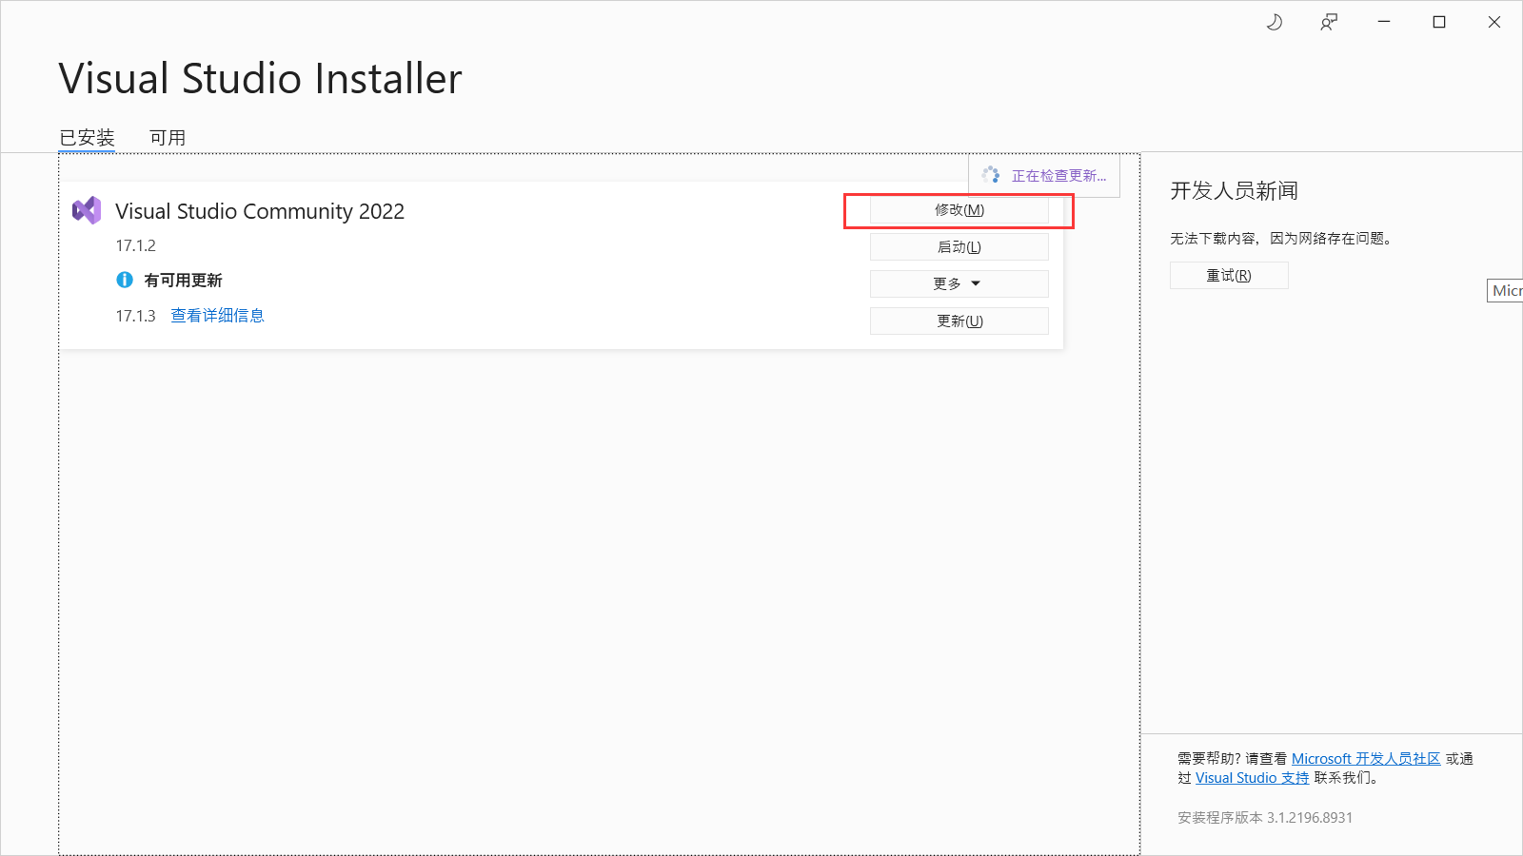Screen dimensions: 1523x856
Task: Click the available version number 17.1.3
Action: (136, 316)
